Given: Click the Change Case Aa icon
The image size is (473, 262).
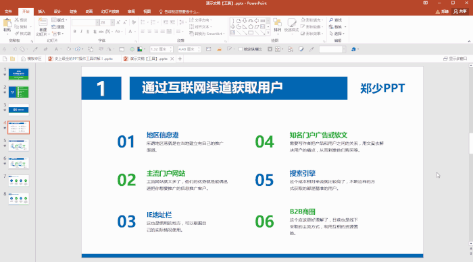Looking at the screenshot, I should [118, 31].
